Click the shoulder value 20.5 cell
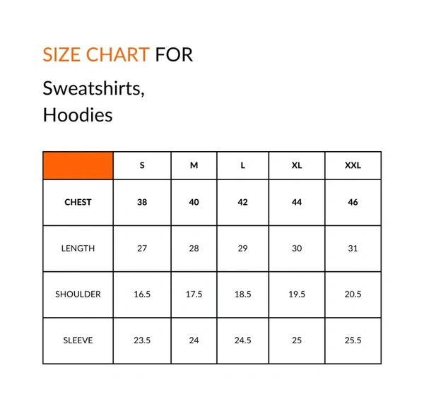 (353, 294)
